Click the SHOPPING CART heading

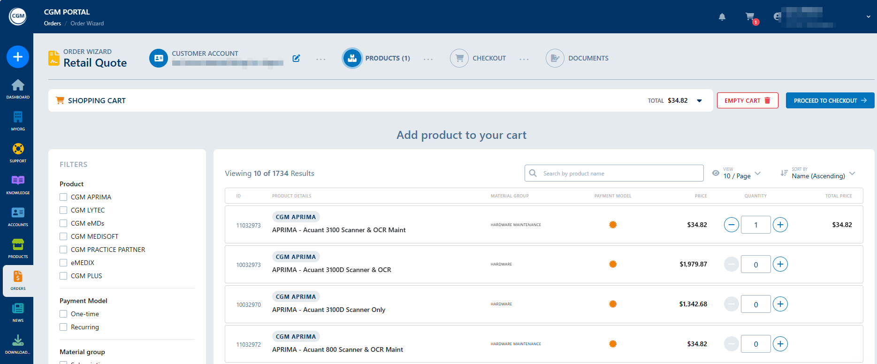pyautogui.click(x=97, y=100)
